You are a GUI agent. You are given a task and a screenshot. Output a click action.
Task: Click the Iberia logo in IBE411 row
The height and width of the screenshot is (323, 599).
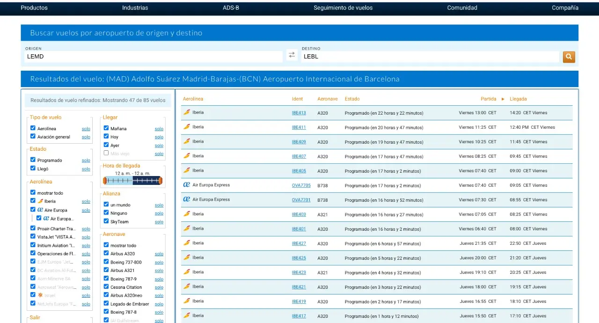pos(187,127)
